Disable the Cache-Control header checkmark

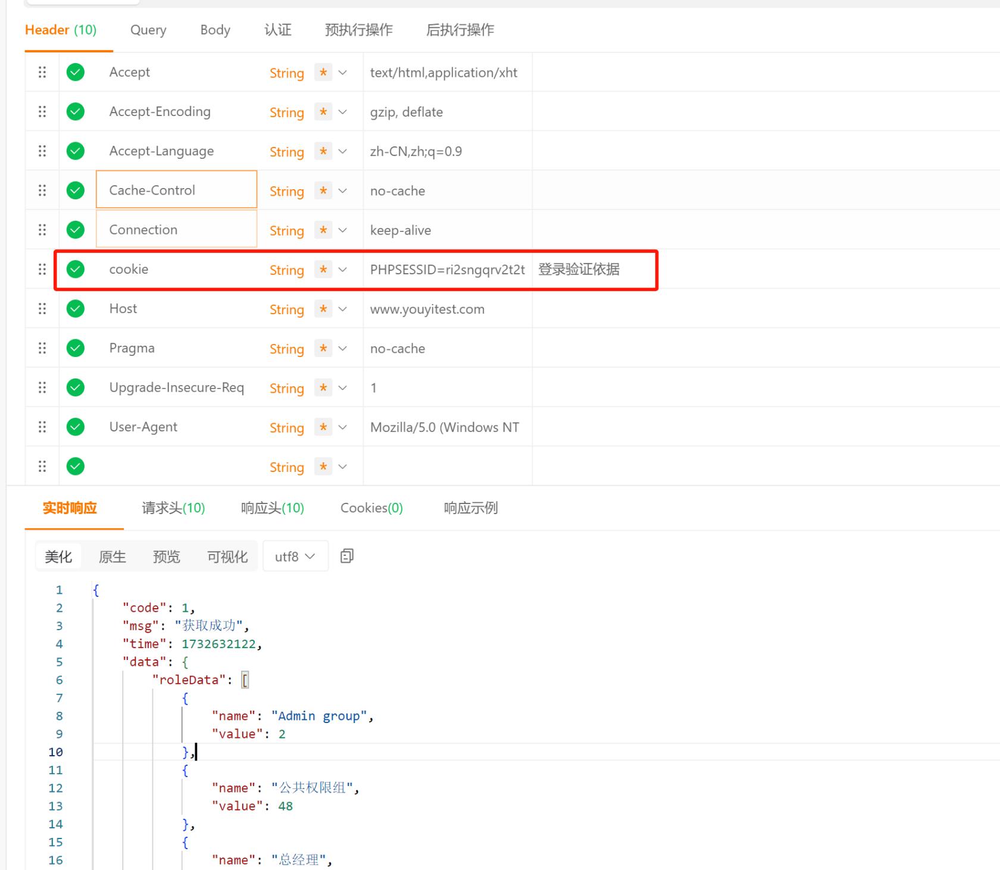pos(76,190)
